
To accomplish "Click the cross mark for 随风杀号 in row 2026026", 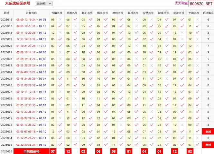I will click(106, 85).
